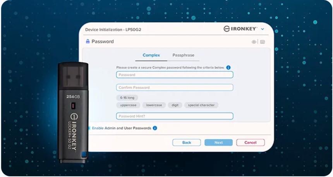
Task: Click info icon next to criteria text
Action: tap(228, 67)
